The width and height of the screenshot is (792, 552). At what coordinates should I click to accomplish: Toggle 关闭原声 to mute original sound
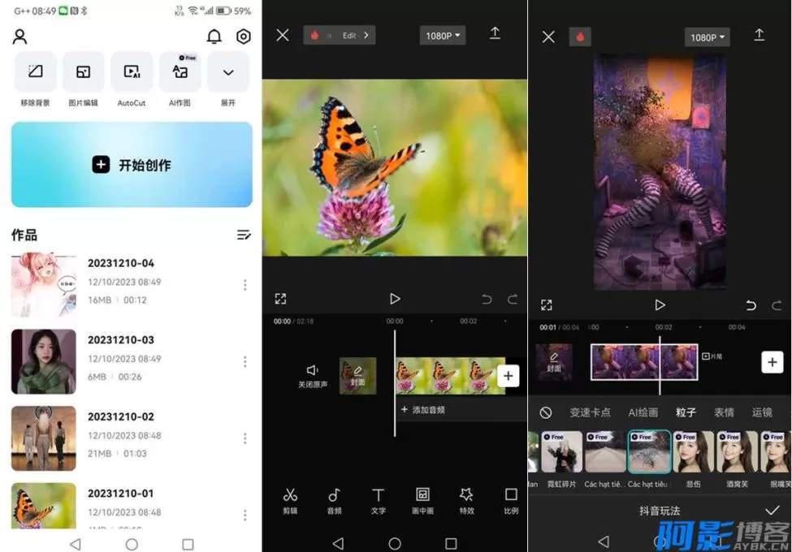313,375
